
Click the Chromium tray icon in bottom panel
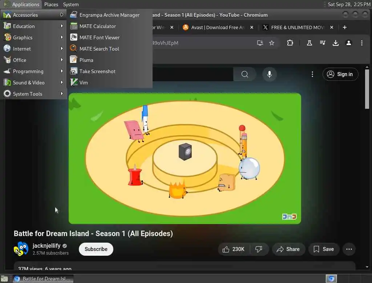tap(331, 279)
